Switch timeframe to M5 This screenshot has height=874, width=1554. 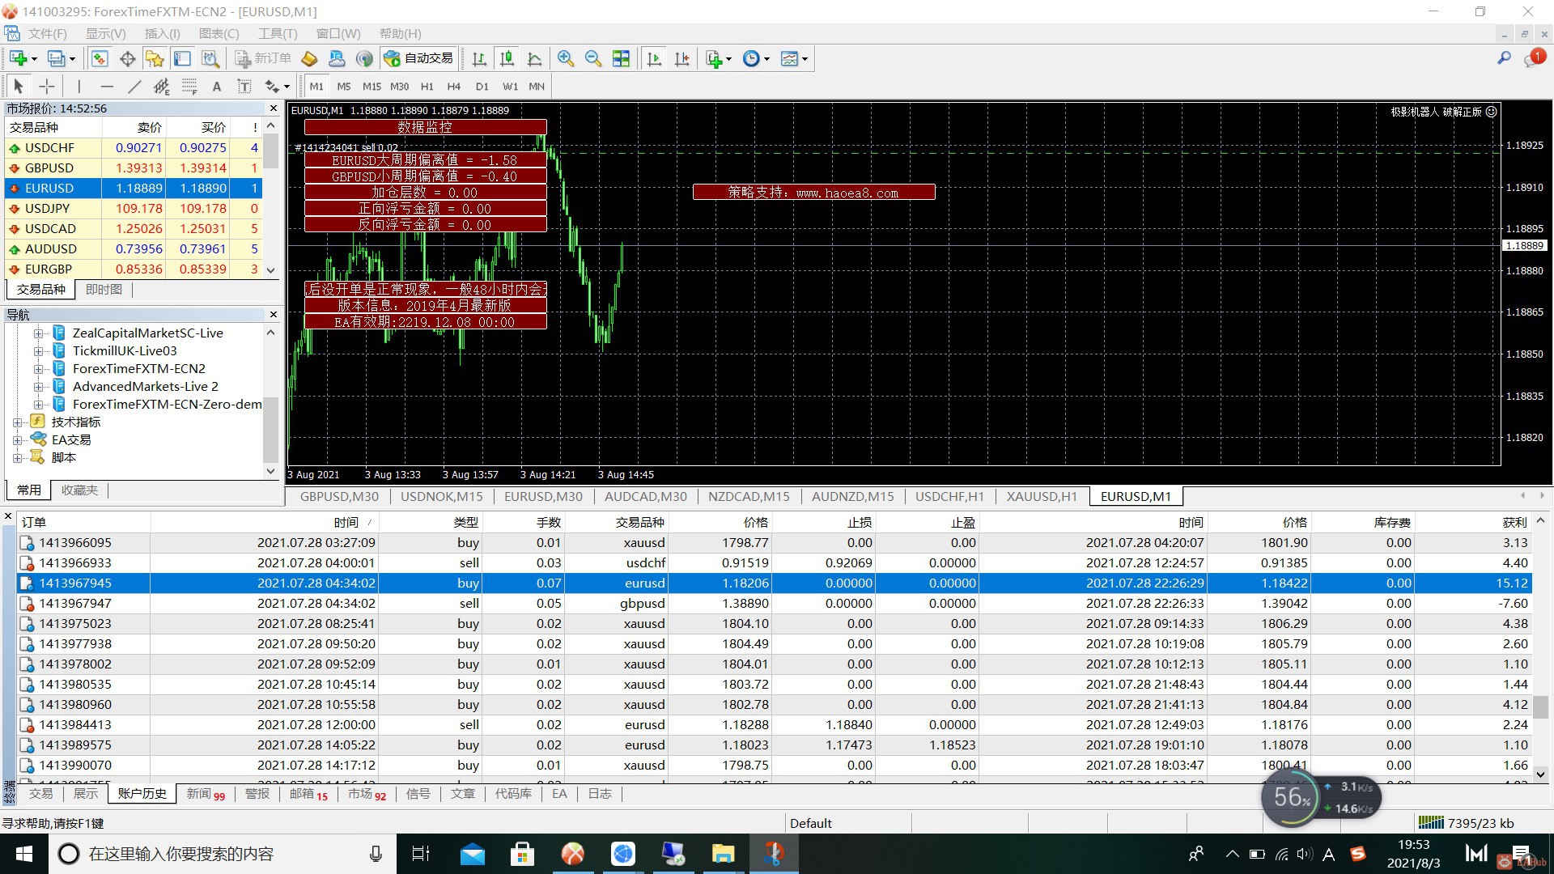point(344,86)
